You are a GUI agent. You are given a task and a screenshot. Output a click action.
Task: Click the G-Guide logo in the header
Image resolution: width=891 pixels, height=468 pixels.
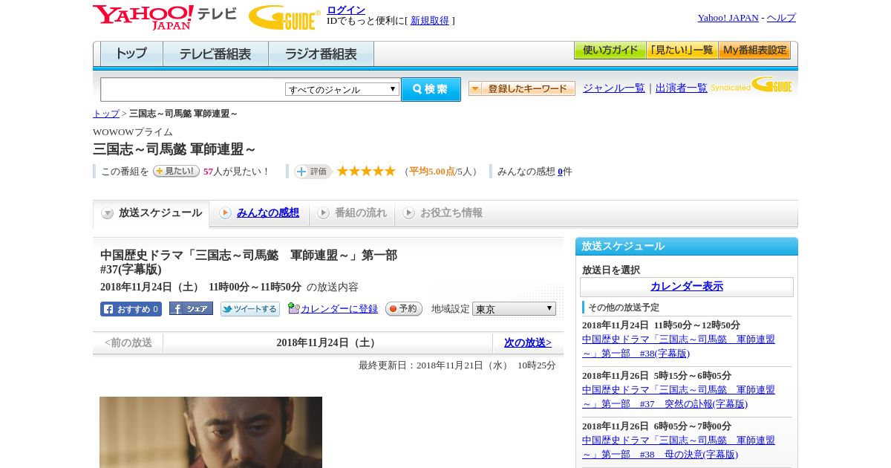coord(284,17)
